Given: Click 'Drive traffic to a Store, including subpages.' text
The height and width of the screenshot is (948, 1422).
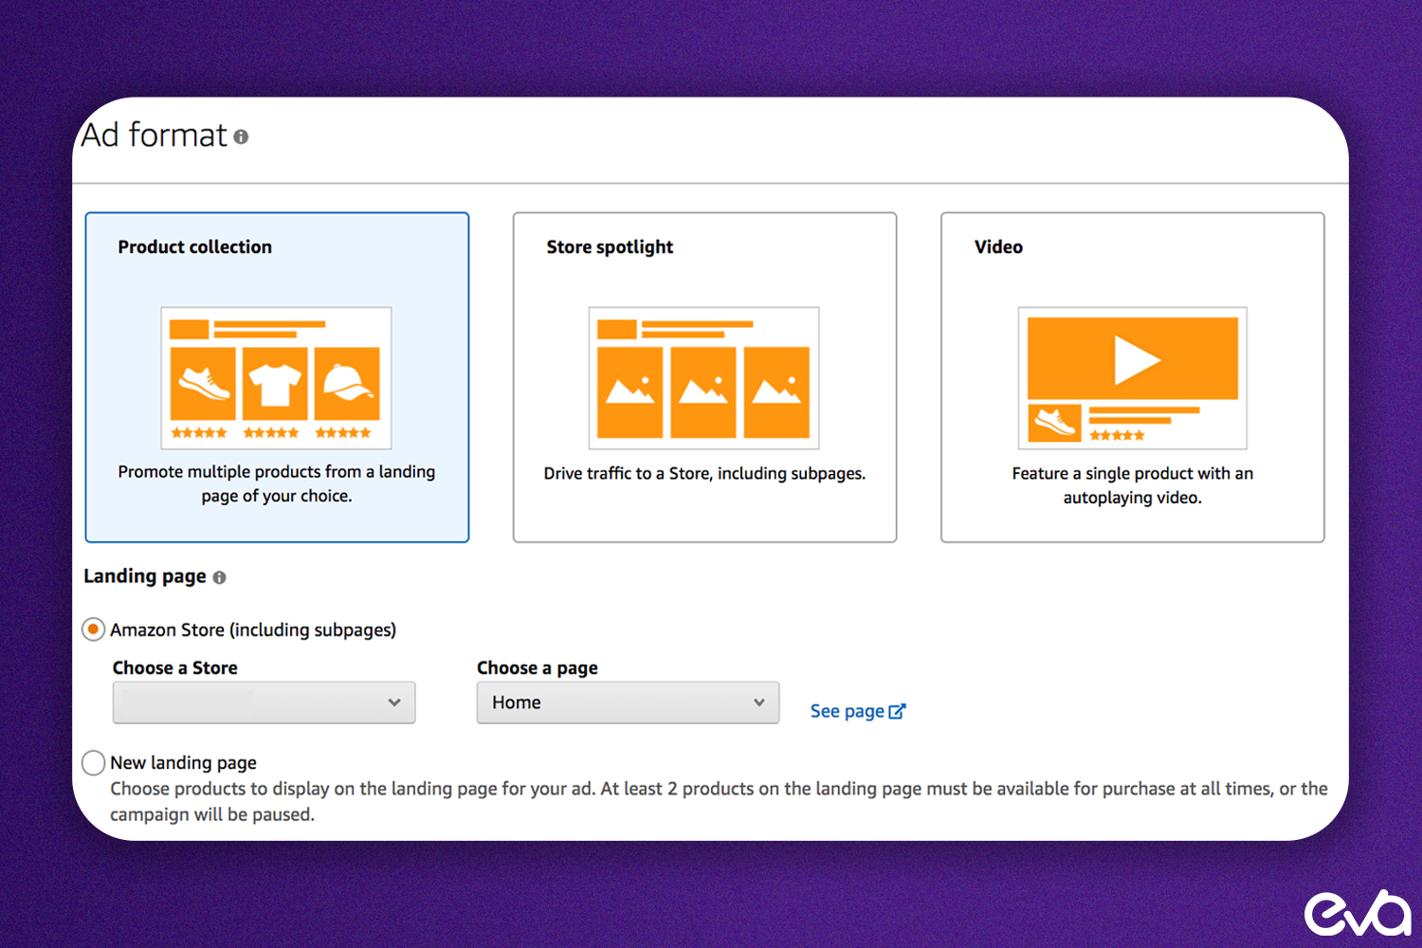Looking at the screenshot, I should click(704, 473).
